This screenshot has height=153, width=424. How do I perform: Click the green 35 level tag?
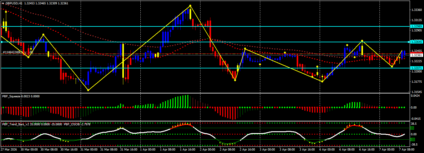pyautogui.click(x=412, y=128)
